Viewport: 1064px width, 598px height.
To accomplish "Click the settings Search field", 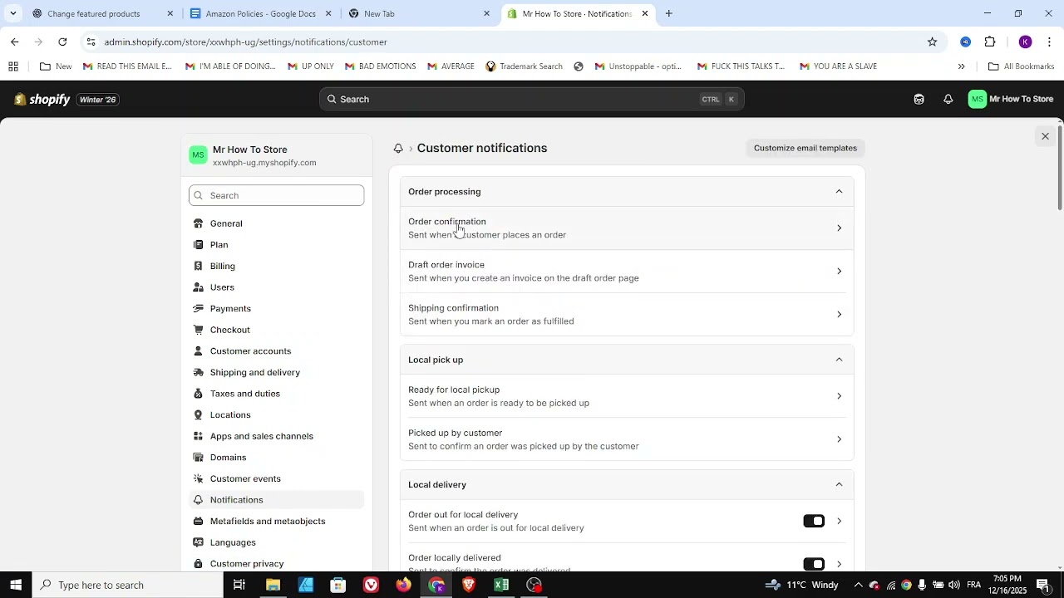I will 277,195.
